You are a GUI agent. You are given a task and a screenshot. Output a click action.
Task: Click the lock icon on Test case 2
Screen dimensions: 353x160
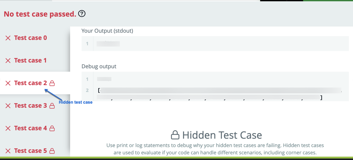pyautogui.click(x=52, y=83)
